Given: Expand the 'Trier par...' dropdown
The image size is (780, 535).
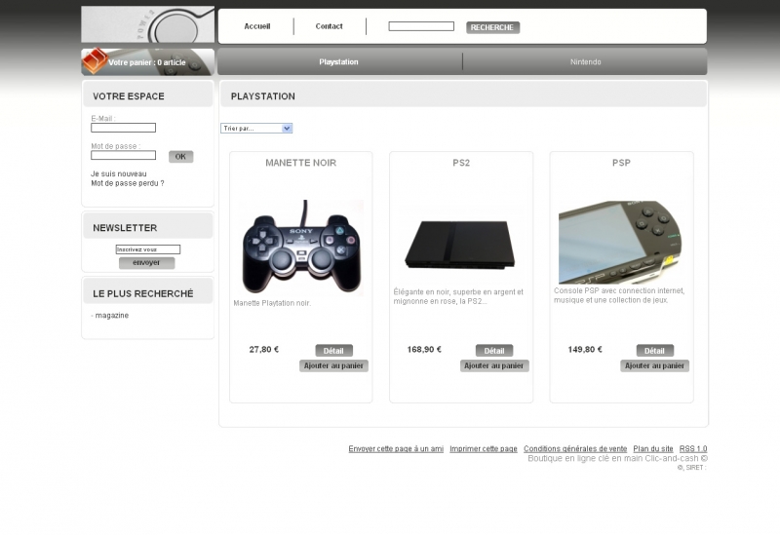Looking at the screenshot, I should 256,129.
